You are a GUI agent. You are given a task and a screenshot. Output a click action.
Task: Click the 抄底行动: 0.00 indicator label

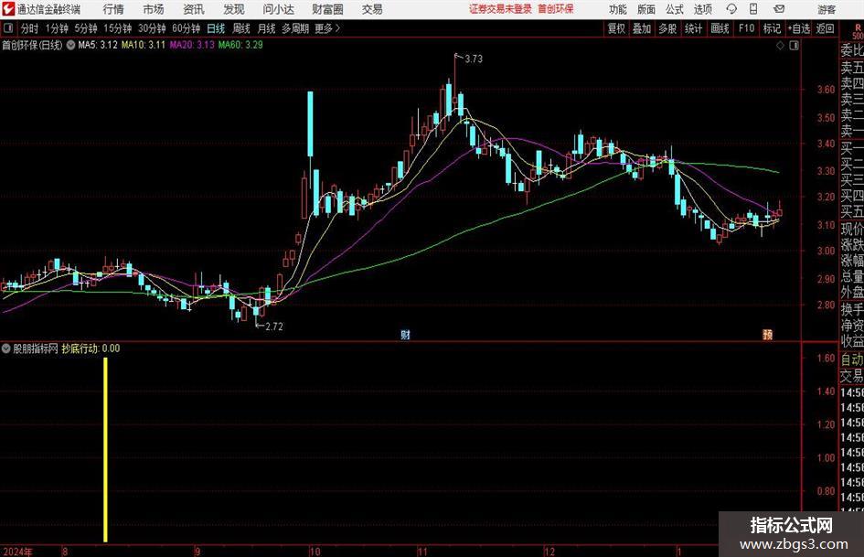tap(91, 348)
